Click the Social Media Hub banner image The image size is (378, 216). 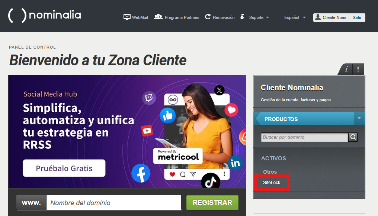(x=127, y=132)
